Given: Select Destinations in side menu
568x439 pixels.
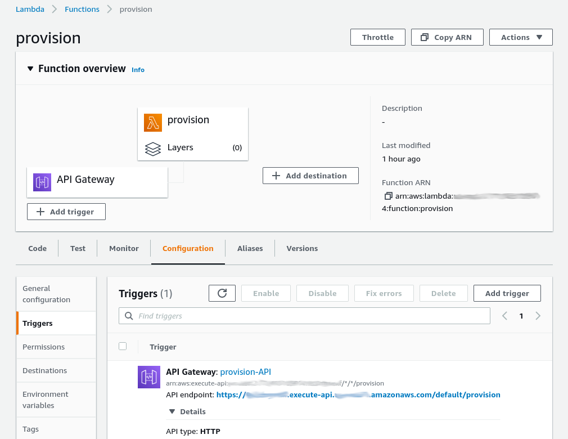Looking at the screenshot, I should [56, 370].
